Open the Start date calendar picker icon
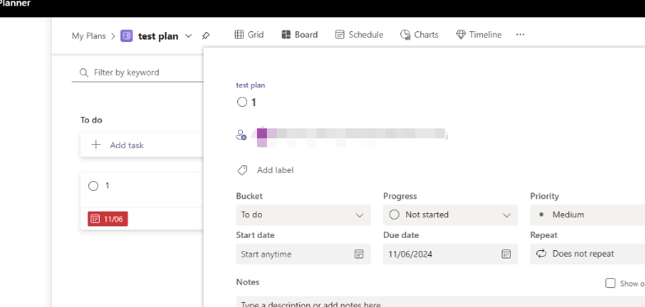This screenshot has width=645, height=307. pyautogui.click(x=358, y=254)
